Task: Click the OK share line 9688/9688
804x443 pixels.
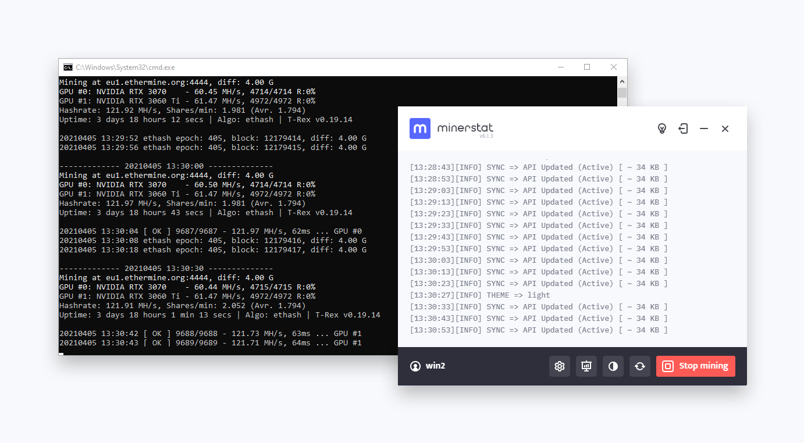Action: tap(211, 334)
